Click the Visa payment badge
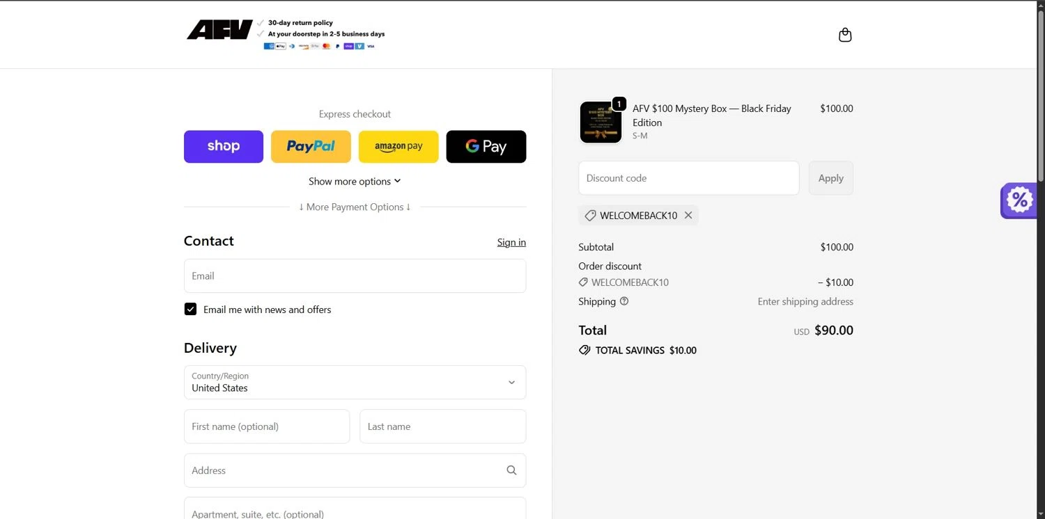The width and height of the screenshot is (1045, 519). [x=371, y=46]
